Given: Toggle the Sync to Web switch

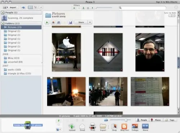Looking at the screenshot, I should tap(172, 15).
